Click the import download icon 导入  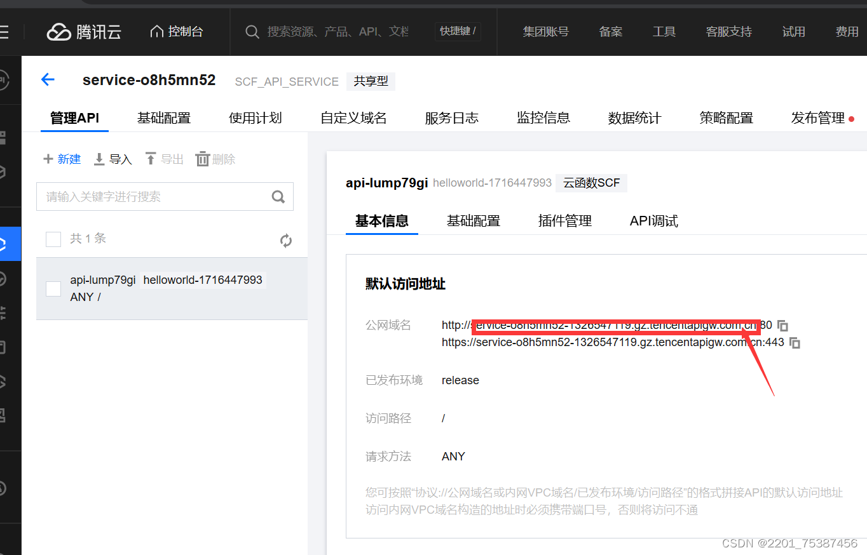point(99,159)
